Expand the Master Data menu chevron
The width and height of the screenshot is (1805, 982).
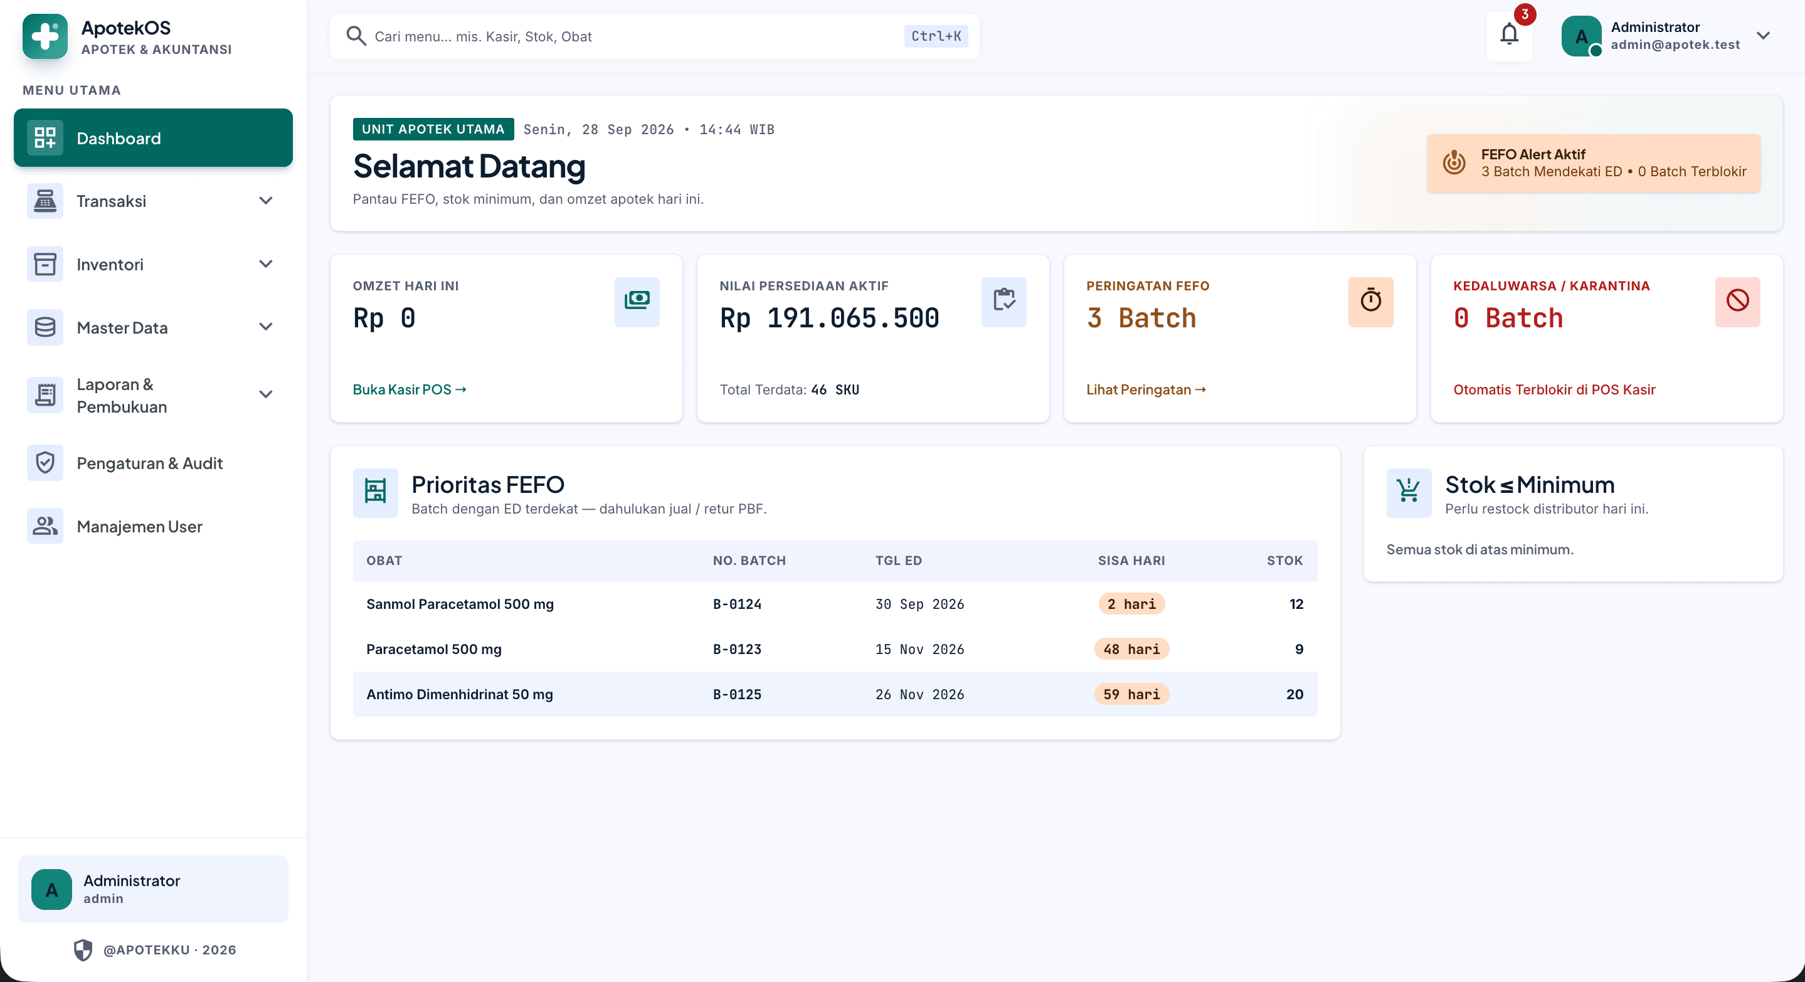[x=265, y=327]
